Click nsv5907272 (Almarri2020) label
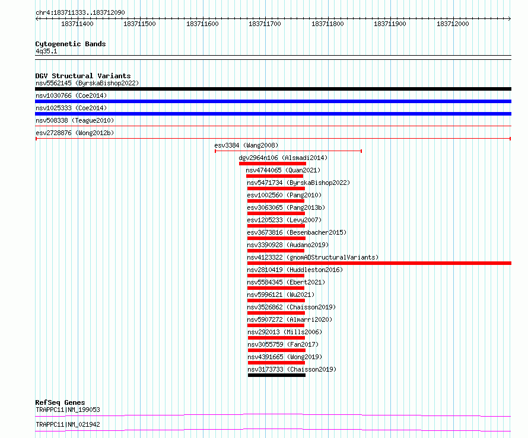This screenshot has width=528, height=438. [x=290, y=319]
